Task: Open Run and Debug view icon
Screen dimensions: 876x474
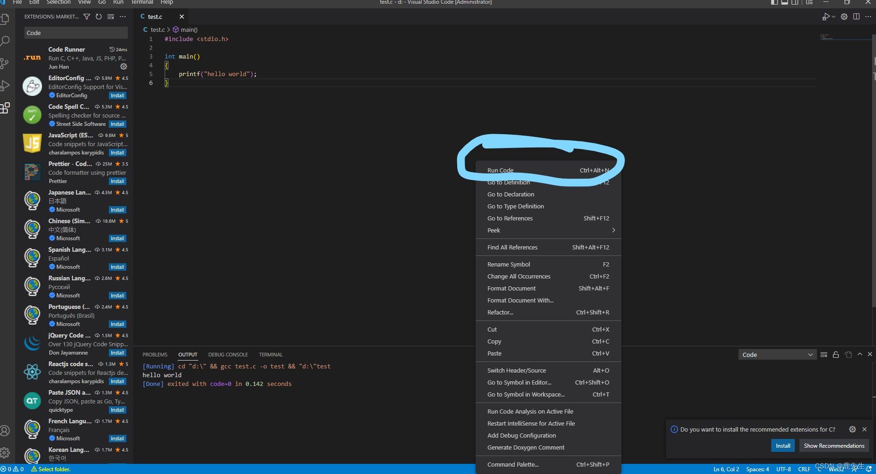Action: pos(5,86)
